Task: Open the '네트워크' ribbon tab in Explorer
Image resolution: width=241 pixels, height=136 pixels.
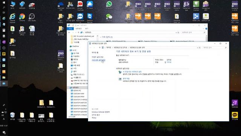Action: [79, 29]
